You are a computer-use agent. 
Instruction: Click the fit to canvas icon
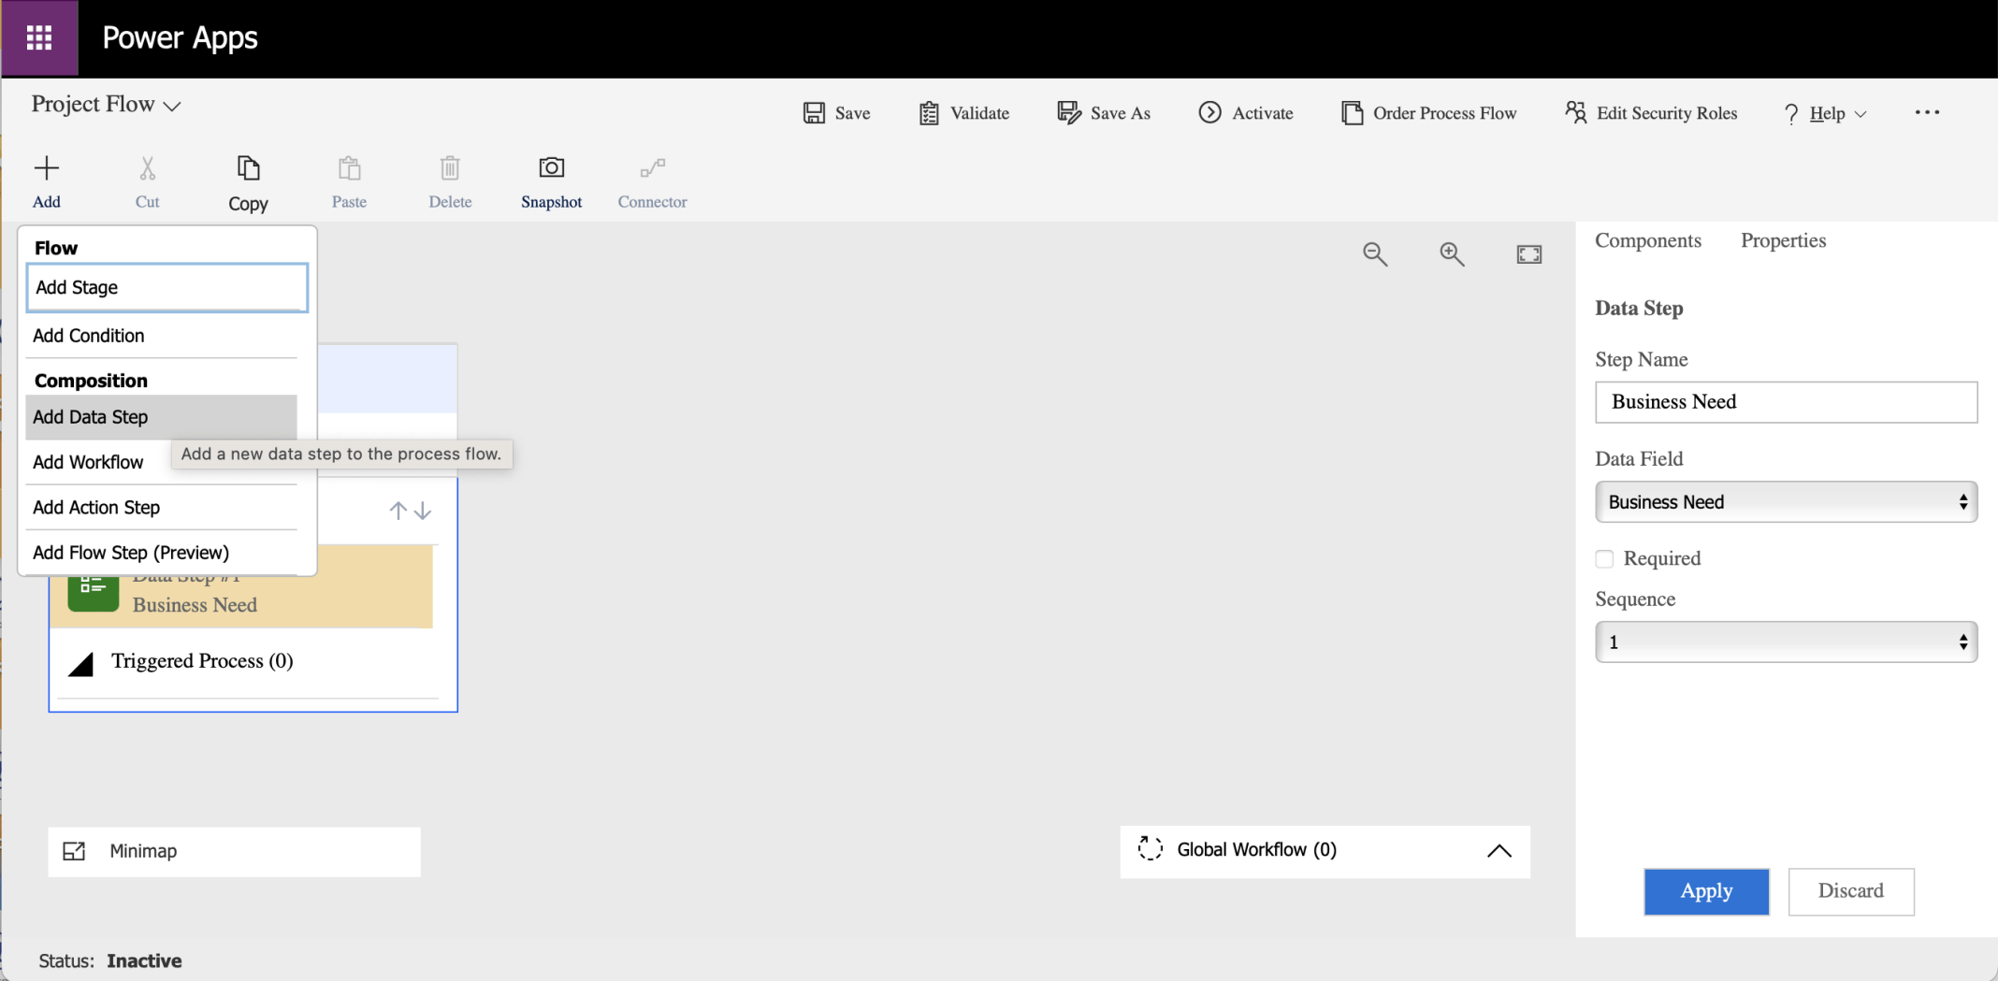[x=1528, y=254]
